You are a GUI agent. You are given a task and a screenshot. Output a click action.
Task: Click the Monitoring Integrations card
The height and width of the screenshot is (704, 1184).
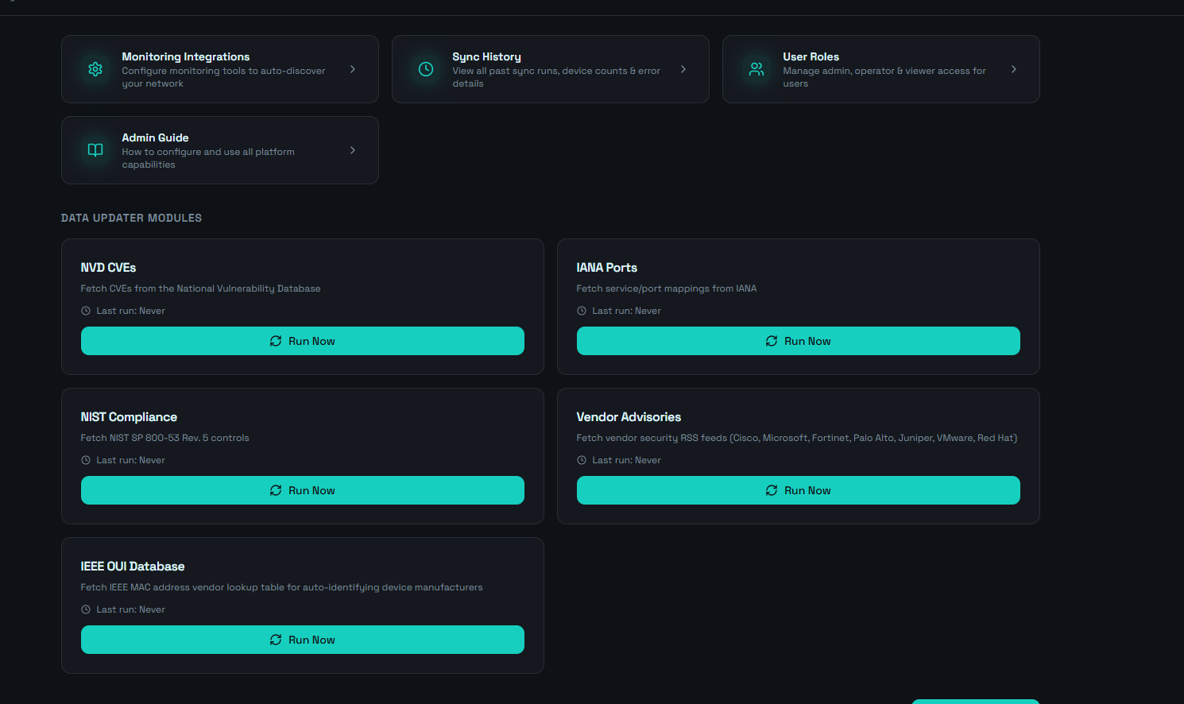click(x=220, y=69)
